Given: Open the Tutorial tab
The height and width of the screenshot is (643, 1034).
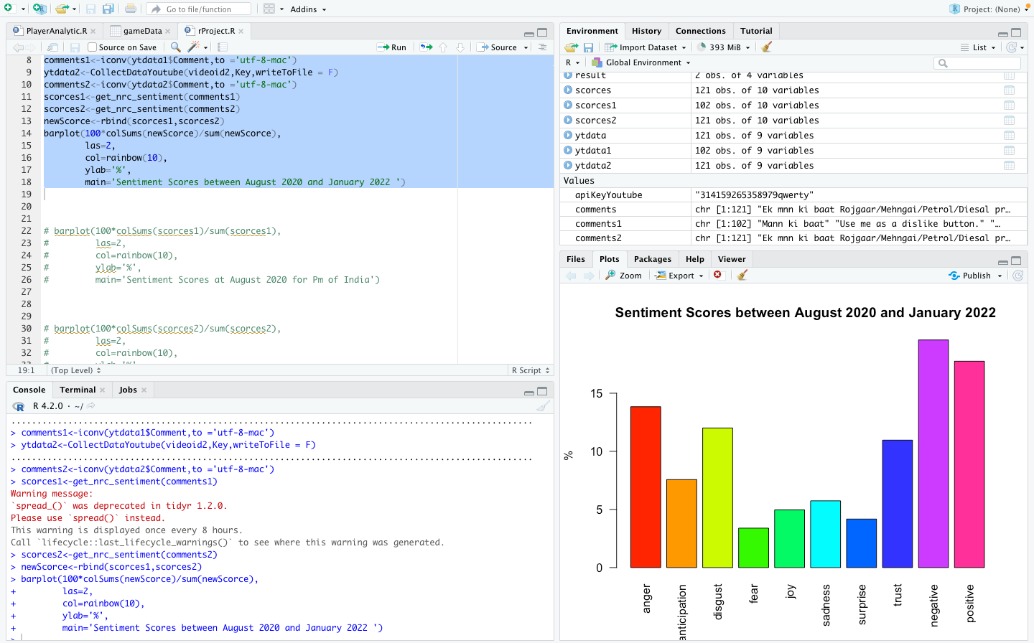Looking at the screenshot, I should [756, 31].
